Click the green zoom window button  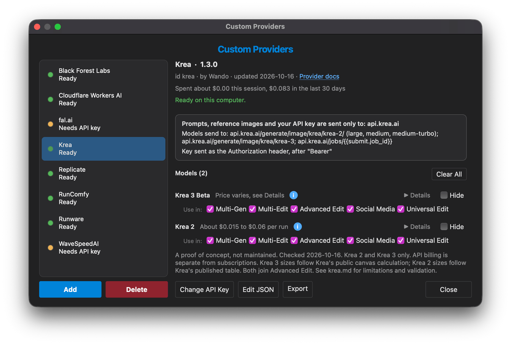(x=58, y=27)
